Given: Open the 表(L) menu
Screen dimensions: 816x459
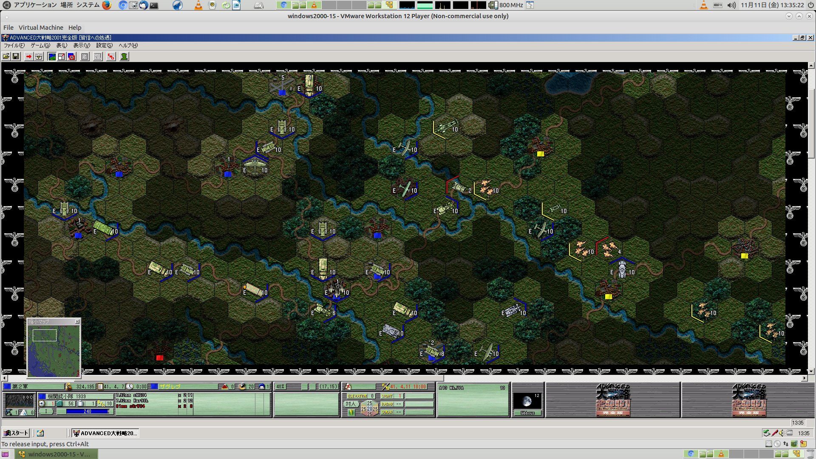Looking at the screenshot, I should pos(62,45).
